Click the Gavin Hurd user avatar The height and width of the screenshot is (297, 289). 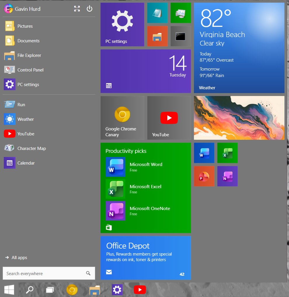(8, 9)
